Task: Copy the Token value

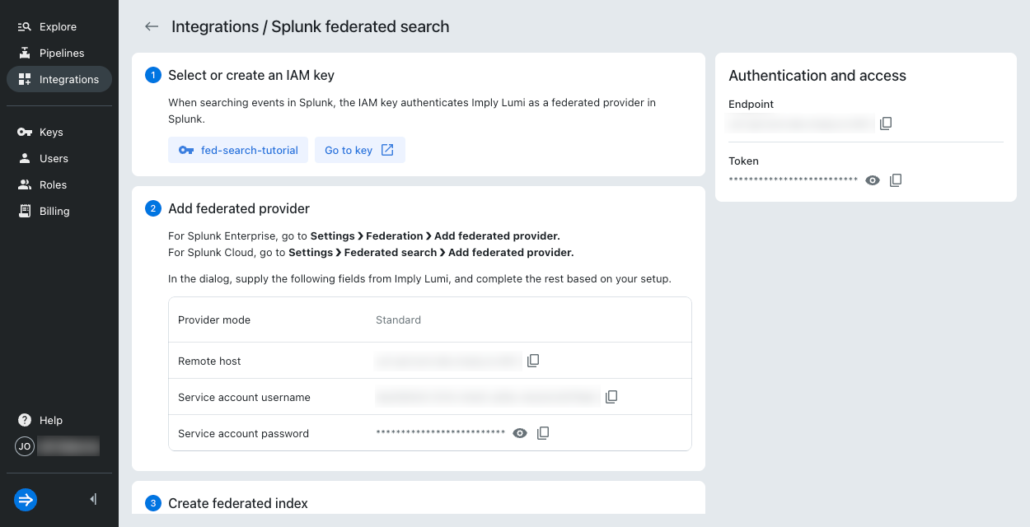Action: pyautogui.click(x=896, y=180)
